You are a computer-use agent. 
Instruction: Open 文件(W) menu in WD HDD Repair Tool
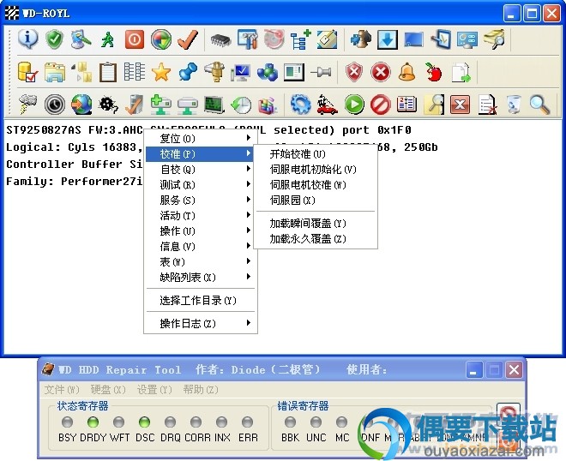tap(62, 390)
